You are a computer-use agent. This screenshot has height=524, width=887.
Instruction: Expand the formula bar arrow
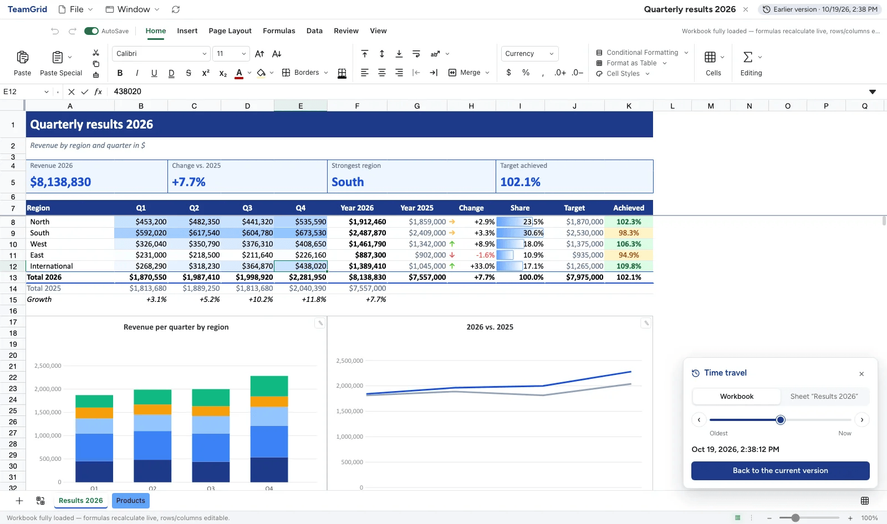[x=873, y=91]
